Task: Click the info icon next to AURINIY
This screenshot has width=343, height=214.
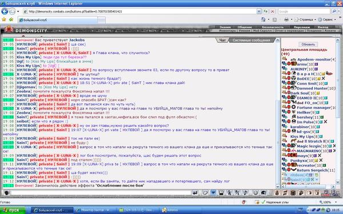Action: pyautogui.click(x=316, y=69)
